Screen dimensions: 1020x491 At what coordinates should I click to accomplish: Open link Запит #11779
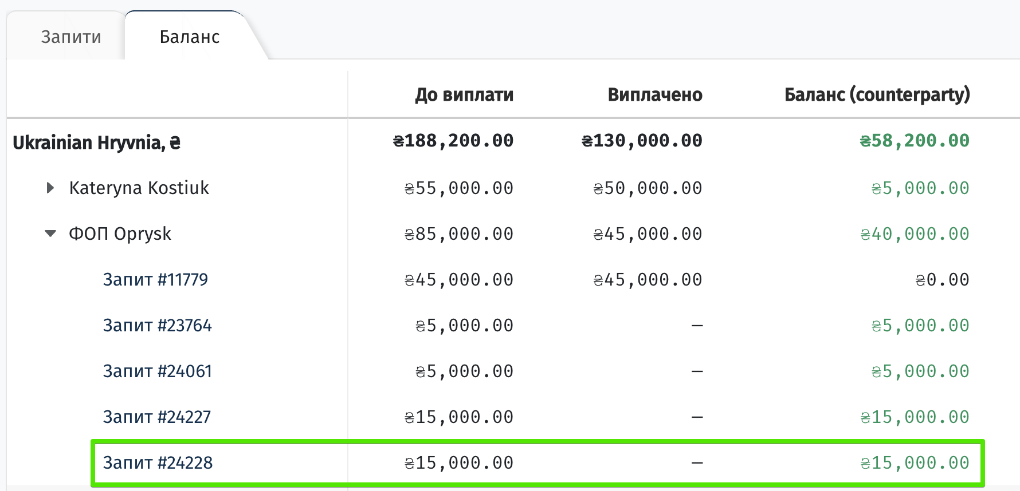155,279
